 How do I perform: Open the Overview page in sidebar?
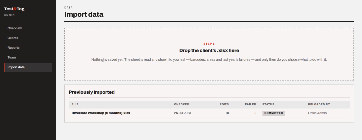pos(28,28)
